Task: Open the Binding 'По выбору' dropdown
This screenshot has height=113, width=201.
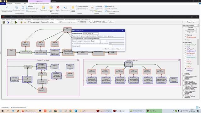Action: click(54, 22)
